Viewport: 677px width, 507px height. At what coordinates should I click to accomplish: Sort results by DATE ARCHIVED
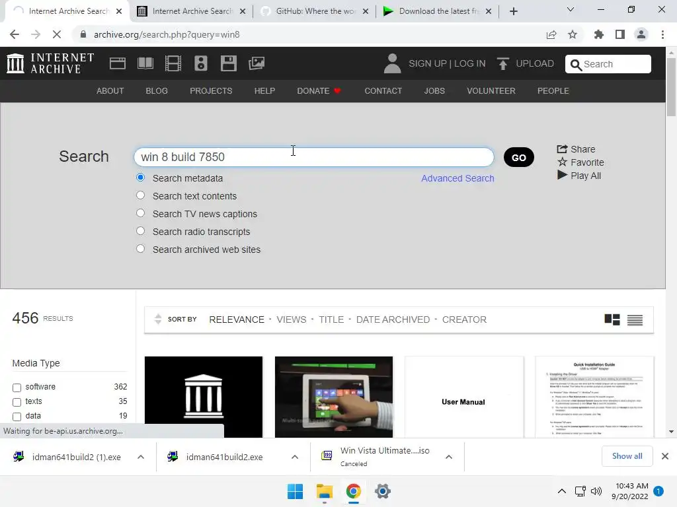393,320
